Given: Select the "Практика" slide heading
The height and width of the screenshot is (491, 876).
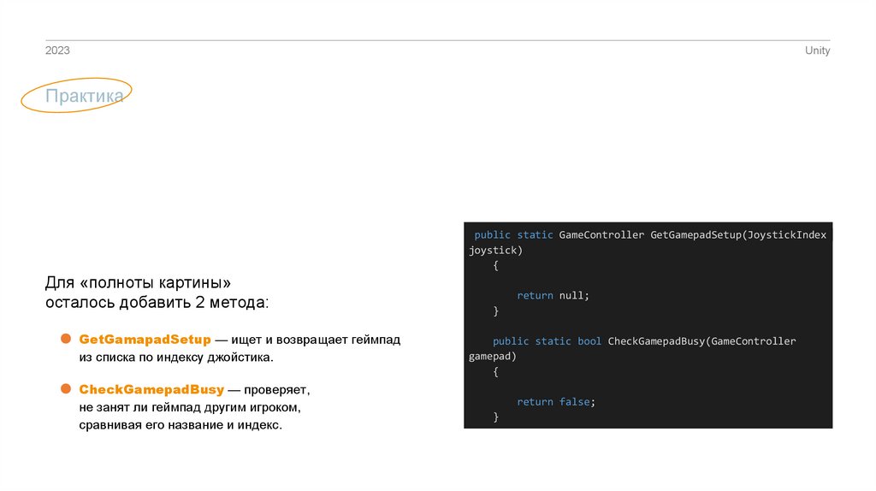Looking at the screenshot, I should [84, 97].
